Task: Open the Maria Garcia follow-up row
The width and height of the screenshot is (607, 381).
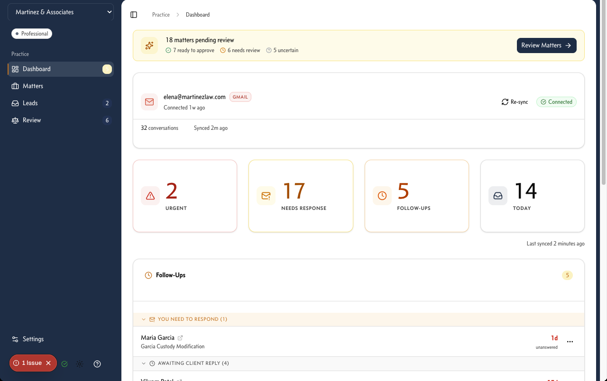Action: [x=359, y=342]
